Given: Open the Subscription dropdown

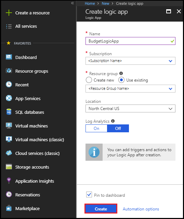Looking at the screenshot, I should 130,61.
